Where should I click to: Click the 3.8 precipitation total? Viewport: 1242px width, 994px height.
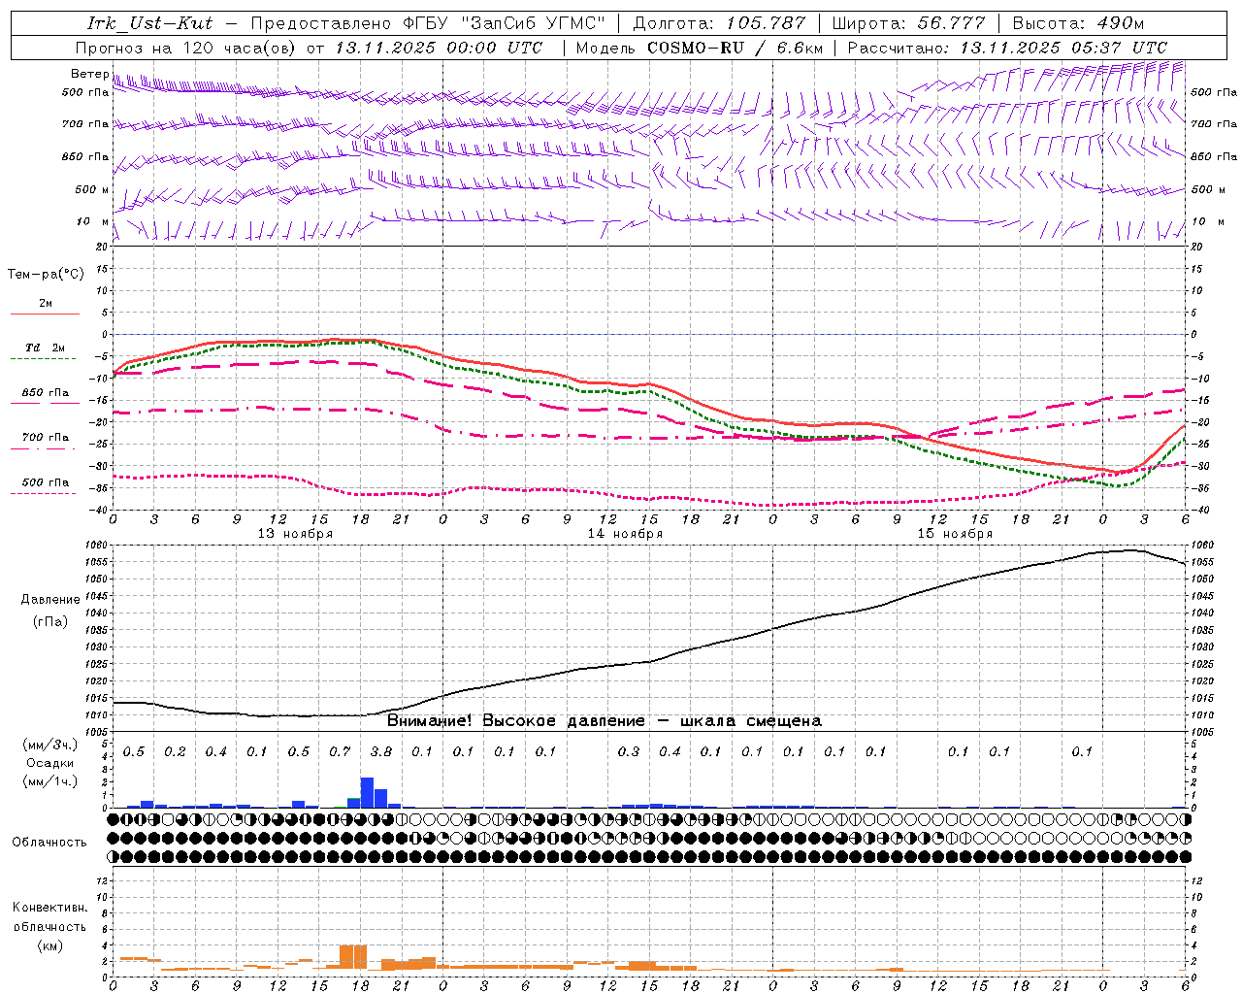pyautogui.click(x=381, y=751)
